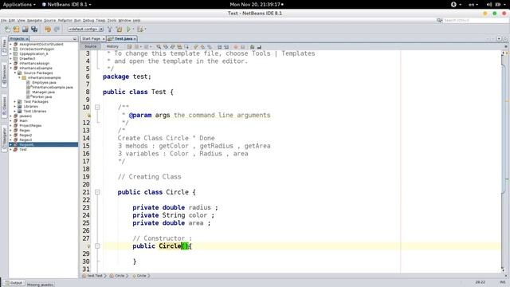The height and width of the screenshot is (287, 510).
Task: Click the Find Selection magnifier icon in editor toolbar
Action: pos(159,47)
